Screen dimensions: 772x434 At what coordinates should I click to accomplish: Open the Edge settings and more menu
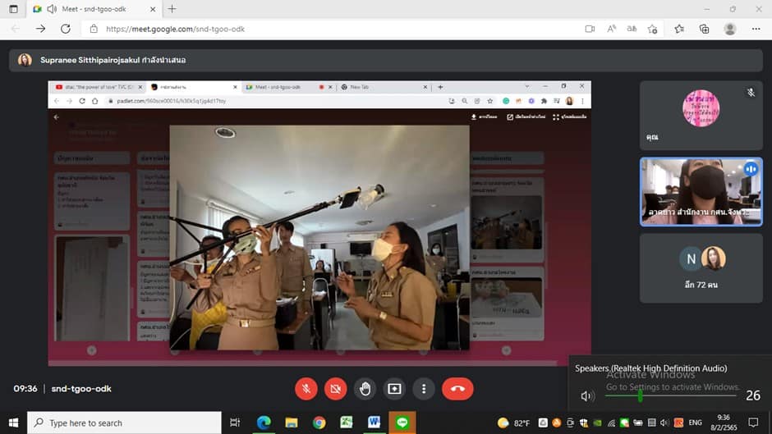756,29
